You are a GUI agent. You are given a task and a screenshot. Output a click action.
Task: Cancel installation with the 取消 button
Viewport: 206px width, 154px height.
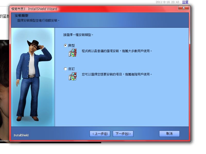pyautogui.click(x=169, y=134)
